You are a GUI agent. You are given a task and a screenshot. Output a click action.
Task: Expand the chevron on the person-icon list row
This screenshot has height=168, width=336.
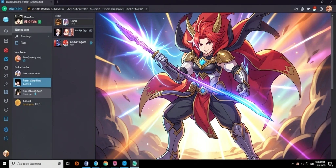pyautogui.click(x=49, y=36)
